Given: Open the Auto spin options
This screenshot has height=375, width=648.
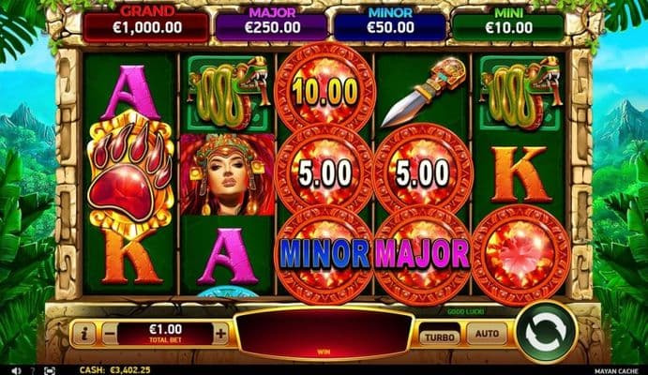Looking at the screenshot, I should tap(487, 334).
